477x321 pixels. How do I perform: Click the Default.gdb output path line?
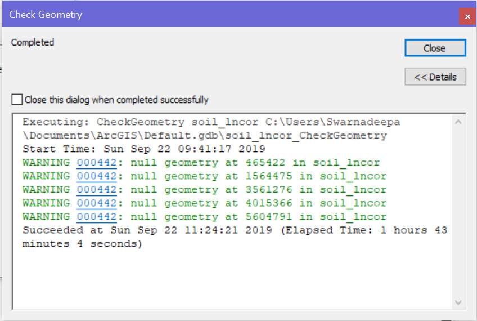205,136
